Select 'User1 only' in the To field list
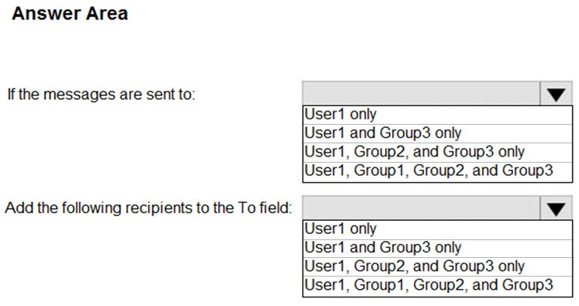This screenshot has width=579, height=306. point(438,229)
